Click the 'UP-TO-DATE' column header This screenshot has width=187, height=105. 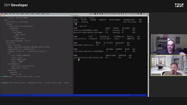pyautogui.click(x=108, y=43)
